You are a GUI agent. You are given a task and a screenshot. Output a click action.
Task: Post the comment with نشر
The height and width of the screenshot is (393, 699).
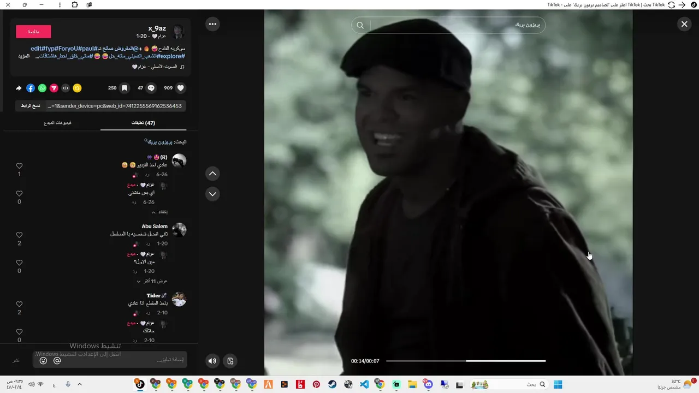click(16, 360)
